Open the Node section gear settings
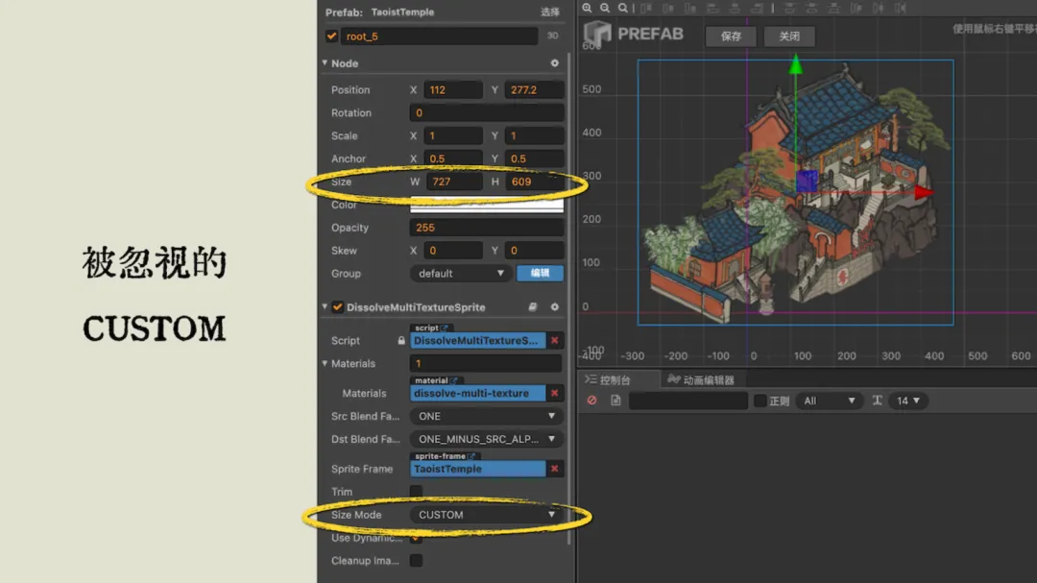 point(554,63)
